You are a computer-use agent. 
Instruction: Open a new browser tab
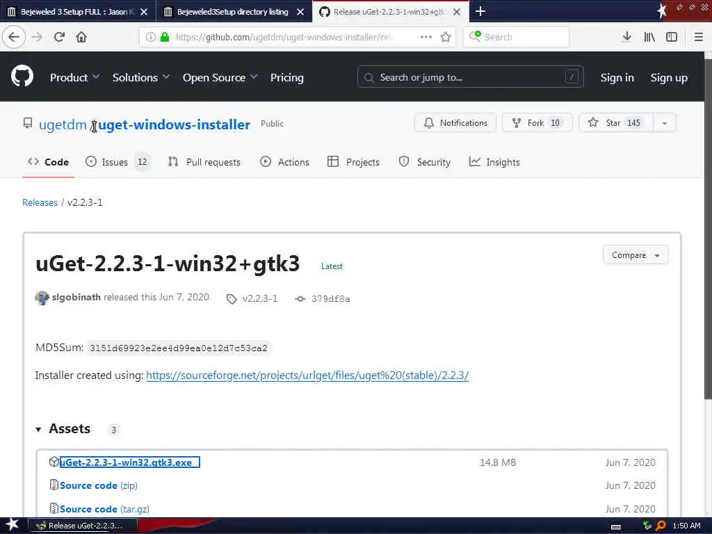[480, 11]
